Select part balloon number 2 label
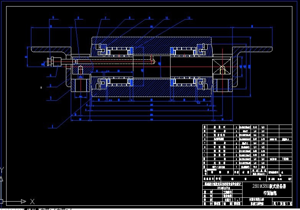Viewport: 300px width, 210px height. pos(51,98)
